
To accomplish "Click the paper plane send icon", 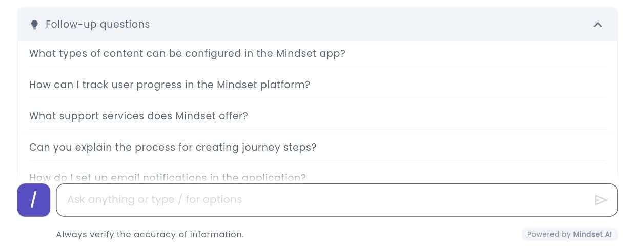I will coord(601,200).
